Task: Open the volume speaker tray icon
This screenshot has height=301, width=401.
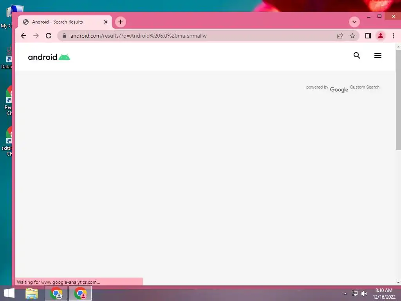Action: coord(364,294)
